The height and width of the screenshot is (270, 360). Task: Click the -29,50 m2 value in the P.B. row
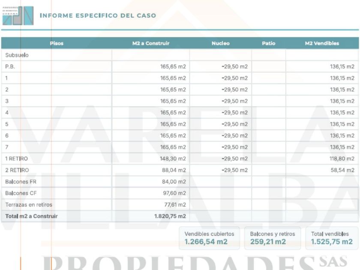(235, 66)
